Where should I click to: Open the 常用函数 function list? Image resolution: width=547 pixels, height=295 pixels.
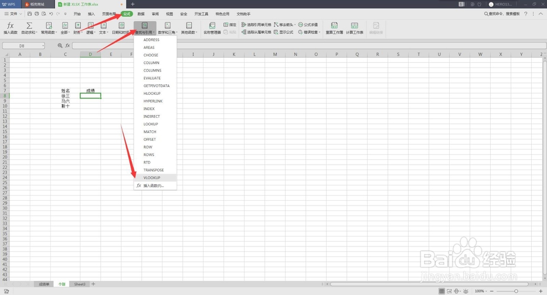(49, 28)
